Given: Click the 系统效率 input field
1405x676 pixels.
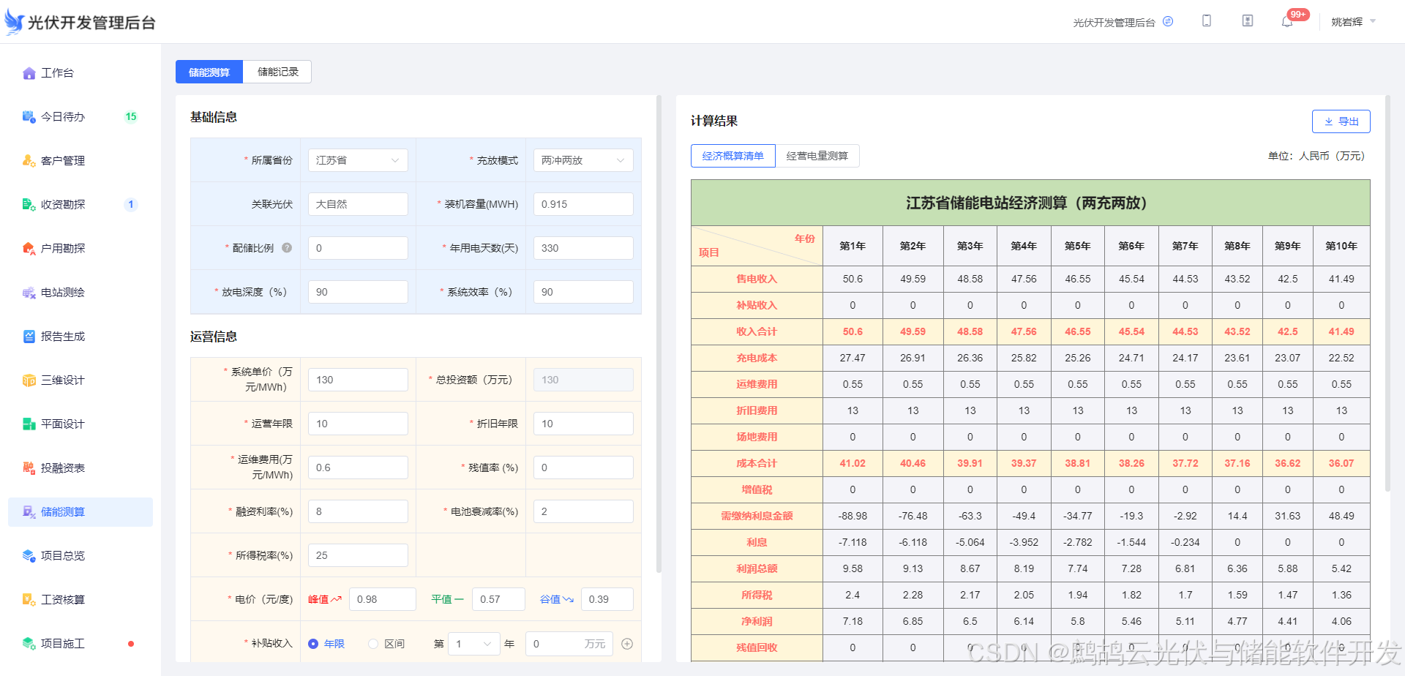Looking at the screenshot, I should pos(583,292).
